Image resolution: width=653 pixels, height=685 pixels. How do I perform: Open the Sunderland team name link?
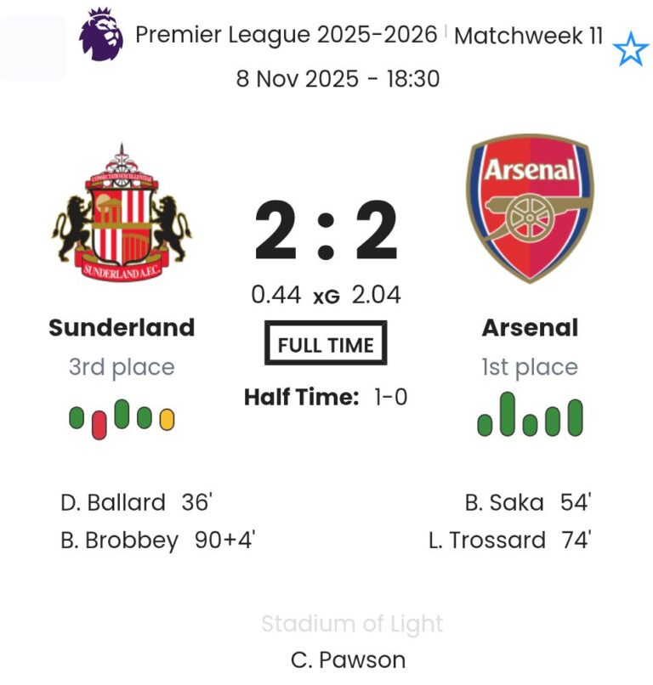point(122,327)
